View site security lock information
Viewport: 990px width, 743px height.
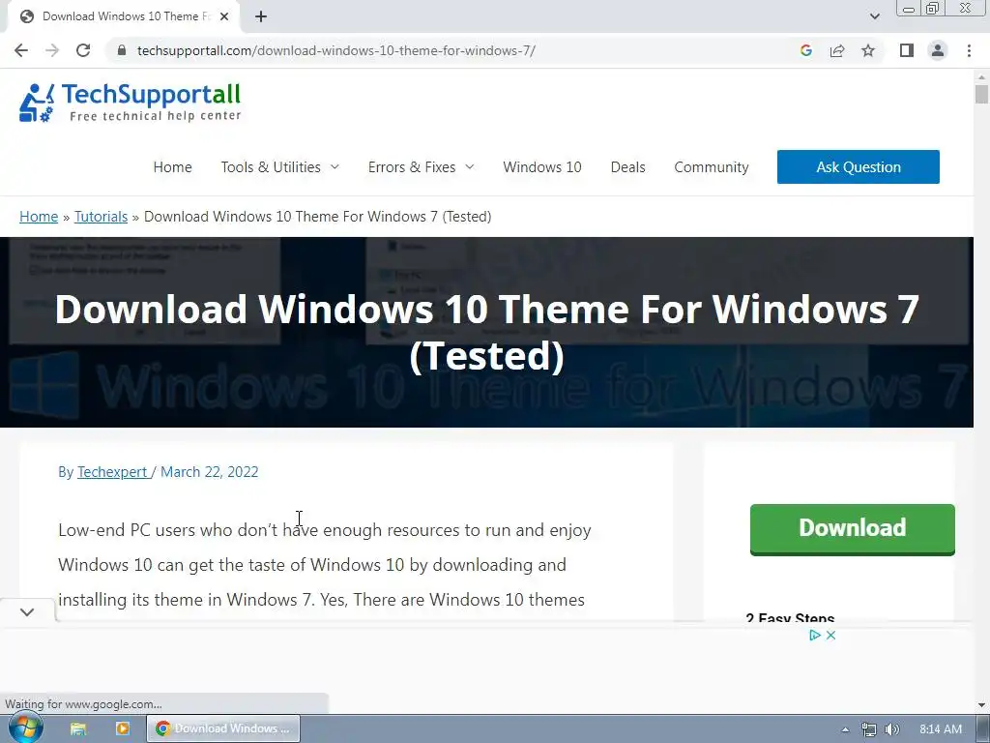[x=122, y=50]
